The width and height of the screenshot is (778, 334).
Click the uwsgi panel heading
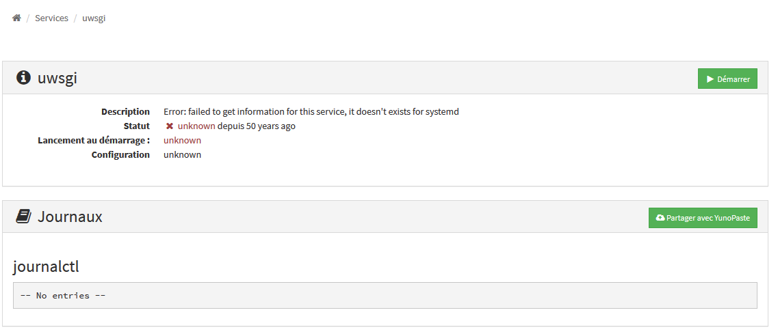57,78
